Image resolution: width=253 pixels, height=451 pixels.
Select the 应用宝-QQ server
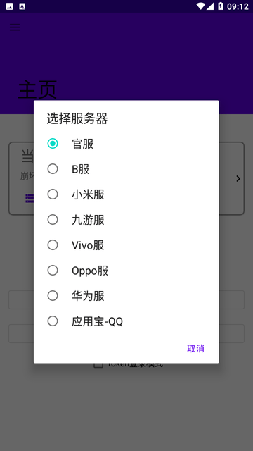(53, 321)
